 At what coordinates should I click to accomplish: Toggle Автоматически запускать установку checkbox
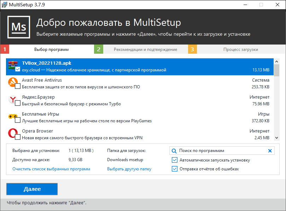click(175, 160)
